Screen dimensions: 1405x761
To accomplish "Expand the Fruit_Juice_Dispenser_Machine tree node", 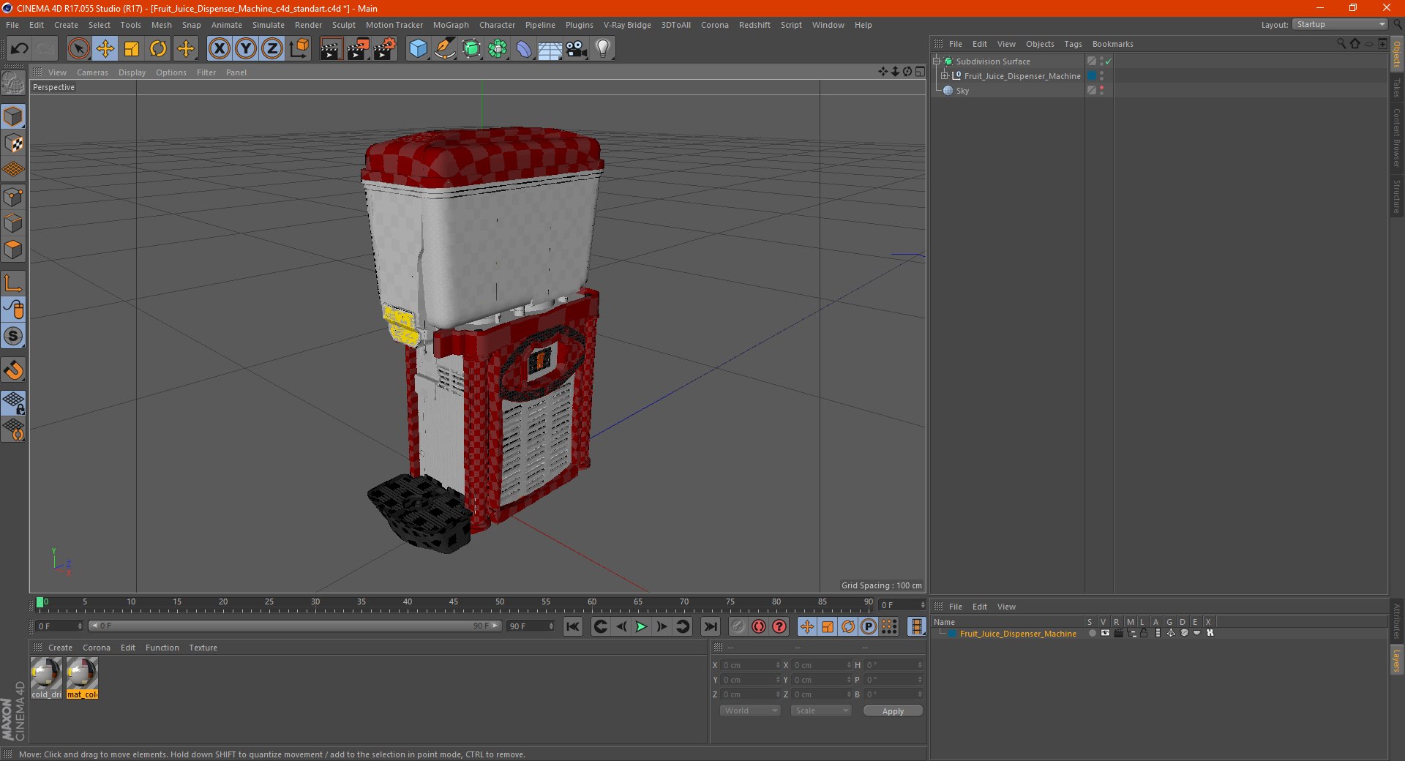I will [945, 76].
